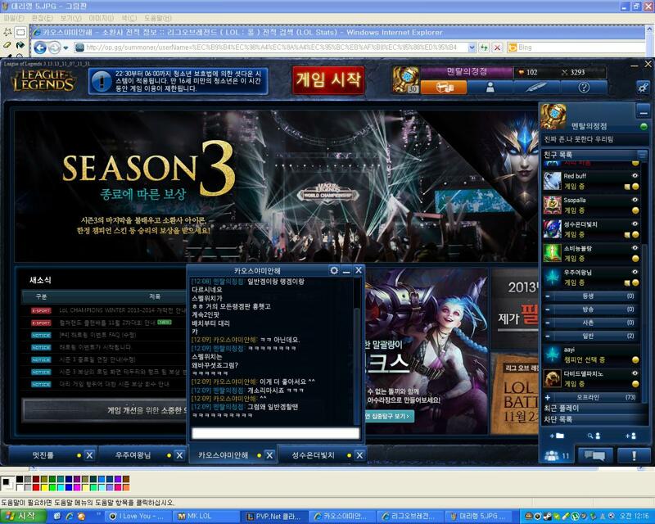Click the Internet Explorer stop icon

497,47
